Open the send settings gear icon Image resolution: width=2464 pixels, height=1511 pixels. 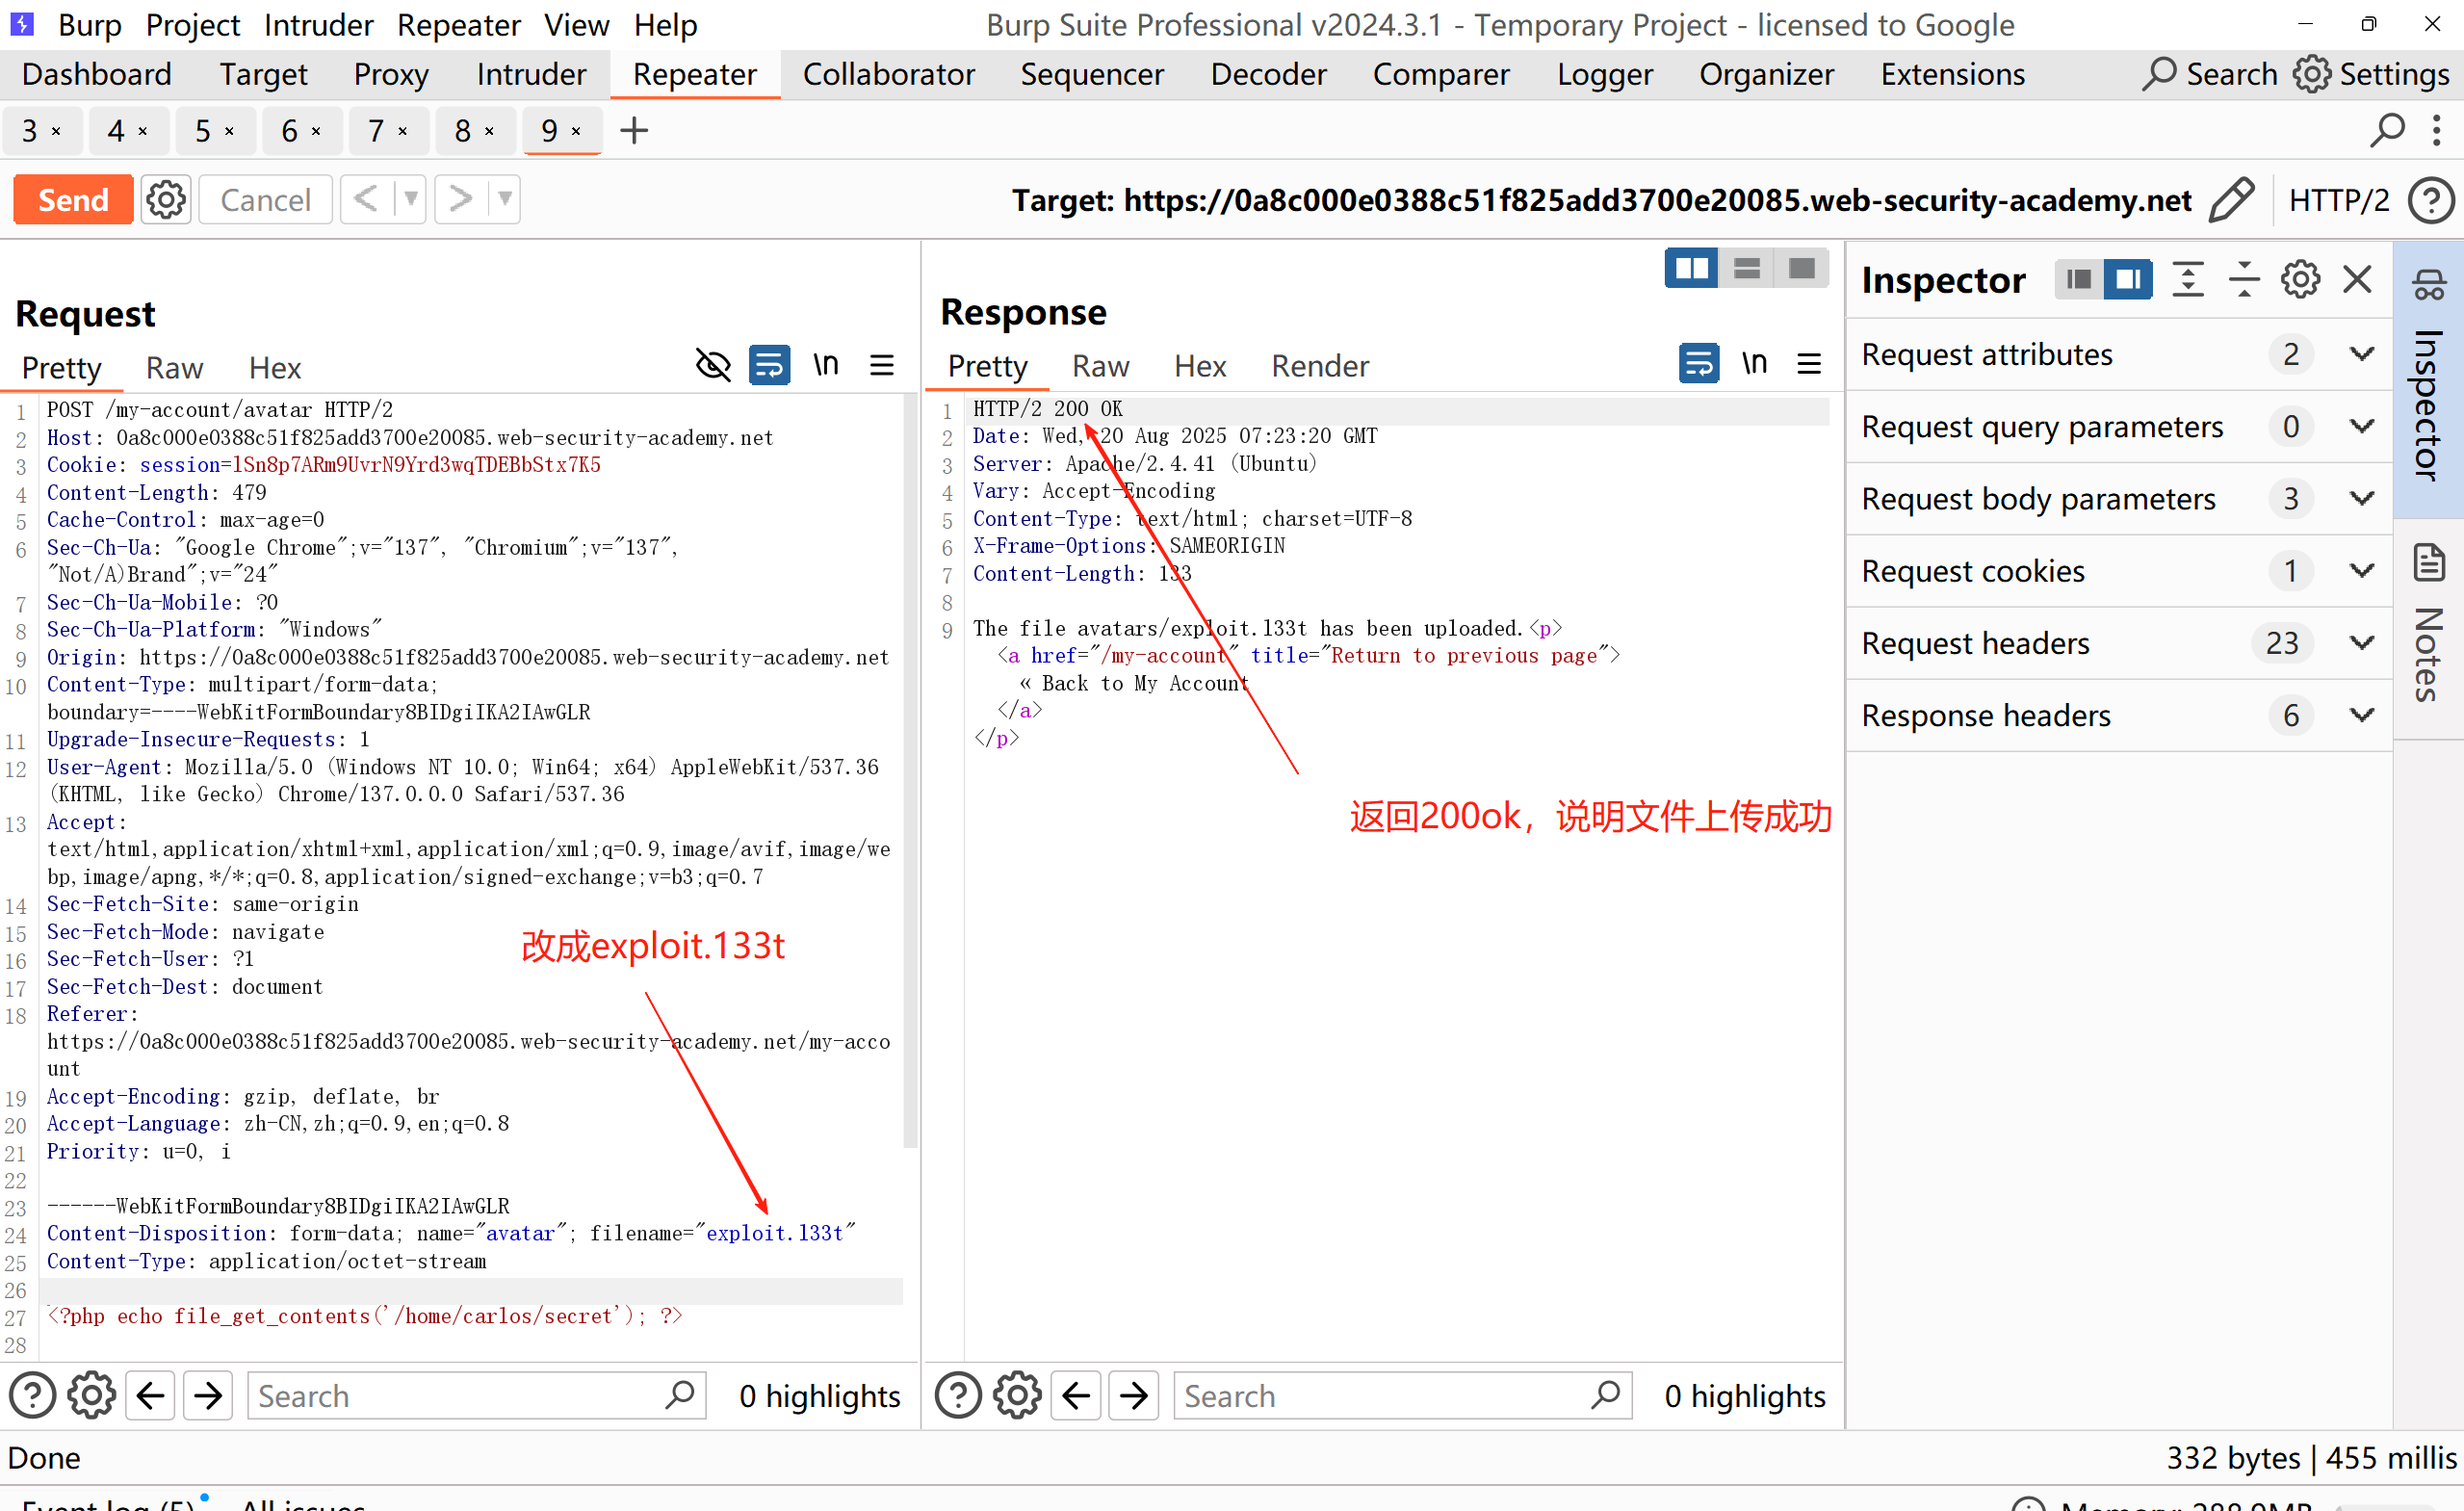click(165, 200)
